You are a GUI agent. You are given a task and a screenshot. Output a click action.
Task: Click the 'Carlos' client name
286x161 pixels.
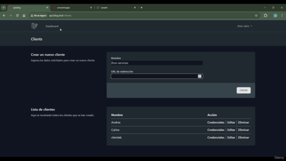pyautogui.click(x=115, y=130)
